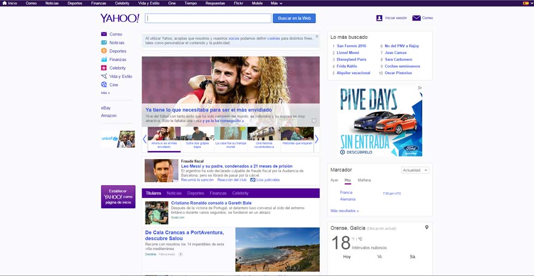The width and height of the screenshot is (534, 276).
Task: Click the cookies link in notice
Action: point(274,39)
